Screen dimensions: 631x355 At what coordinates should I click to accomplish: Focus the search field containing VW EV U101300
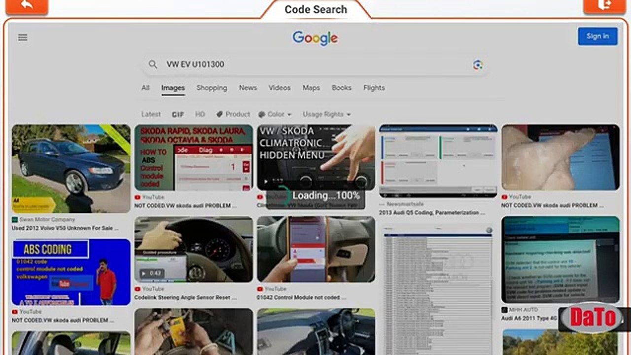tap(315, 65)
